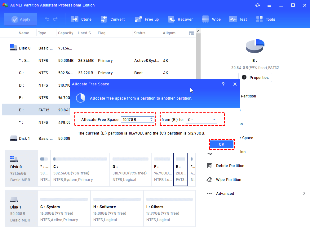Screen dimensions: 310x232
Task: Select Disk 0 in the disk map
Action: point(21,168)
